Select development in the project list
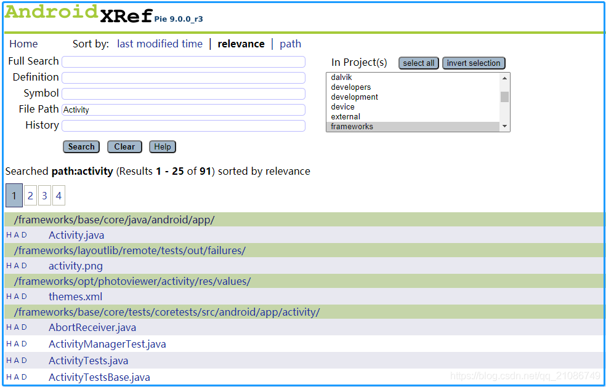The image size is (606, 387). pos(413,97)
